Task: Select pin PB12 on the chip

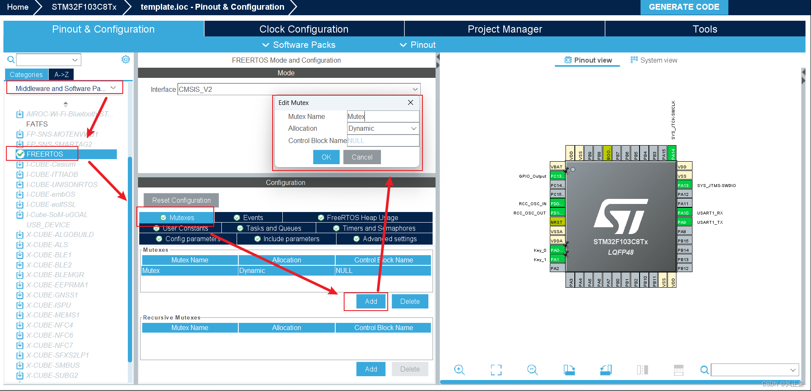Action: 684,268
